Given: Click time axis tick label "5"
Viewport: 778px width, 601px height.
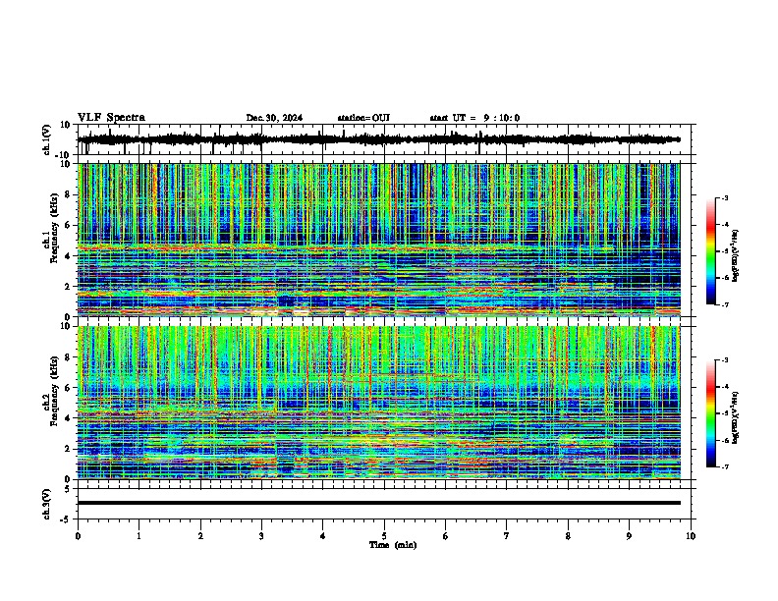Looking at the screenshot, I should [384, 536].
